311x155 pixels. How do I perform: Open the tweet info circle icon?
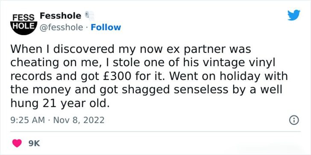point(294,120)
